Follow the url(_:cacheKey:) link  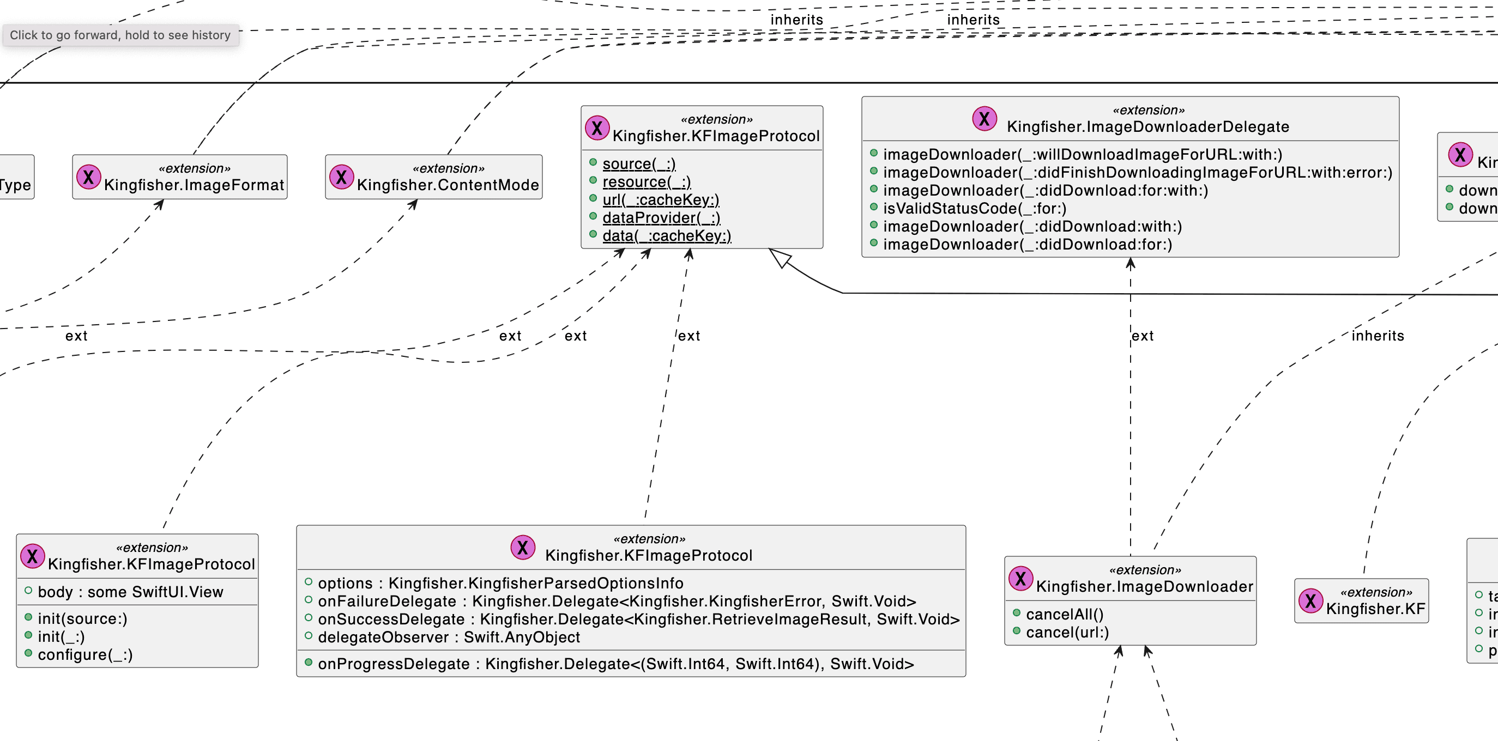662,200
